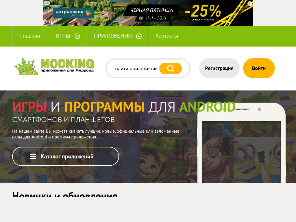Click the hamburger icon in catalog button

coord(33,156)
